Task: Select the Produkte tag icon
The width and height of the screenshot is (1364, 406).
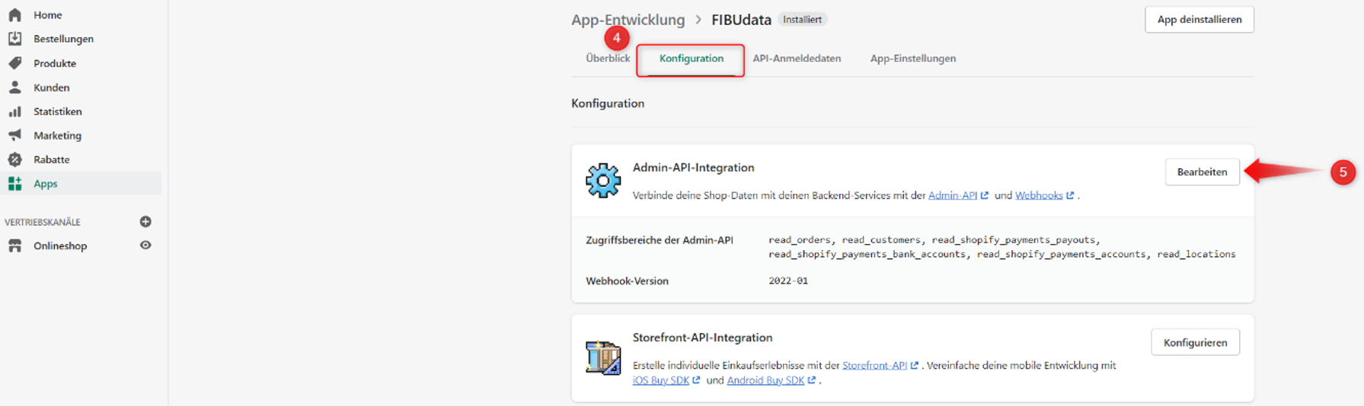Action: tap(14, 63)
